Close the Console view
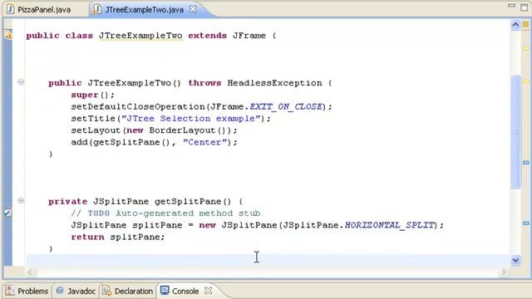 click(209, 291)
